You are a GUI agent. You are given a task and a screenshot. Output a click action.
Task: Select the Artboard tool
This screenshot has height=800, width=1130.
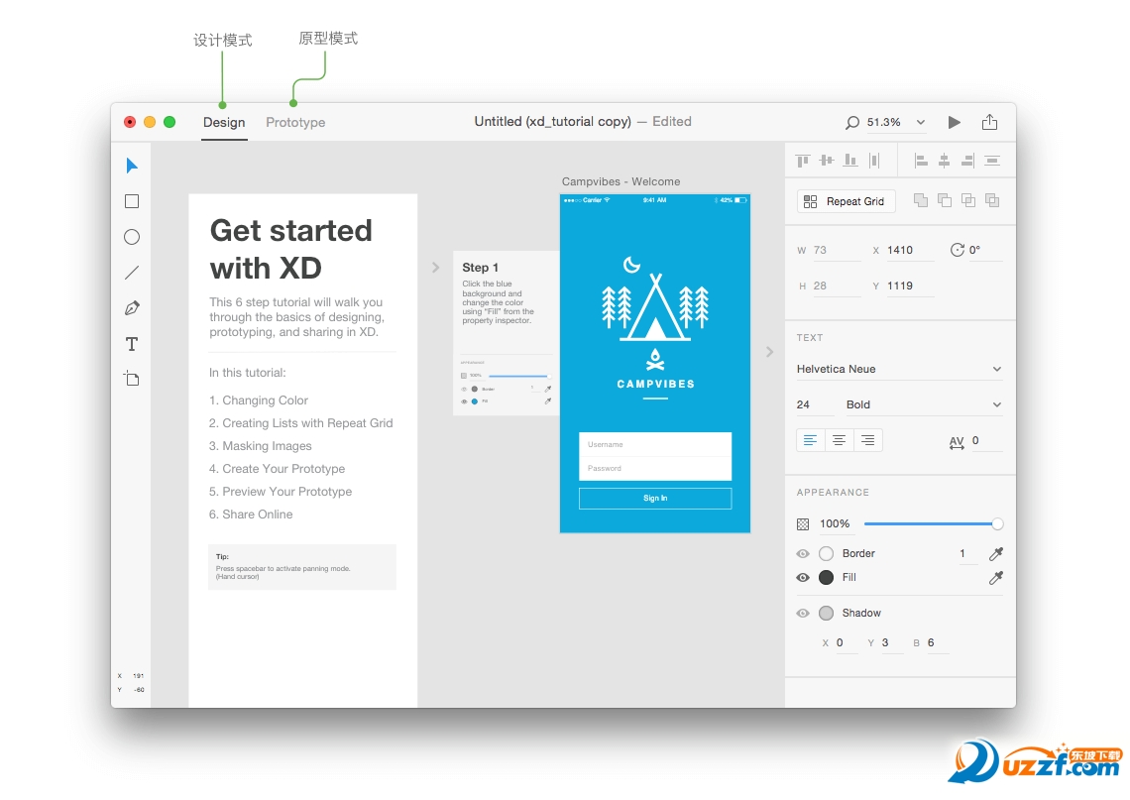click(132, 379)
